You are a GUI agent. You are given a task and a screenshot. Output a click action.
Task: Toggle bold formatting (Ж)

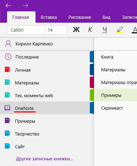click(x=76, y=30)
